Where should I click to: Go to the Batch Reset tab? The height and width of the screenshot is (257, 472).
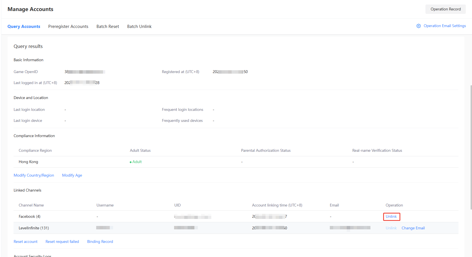click(107, 27)
